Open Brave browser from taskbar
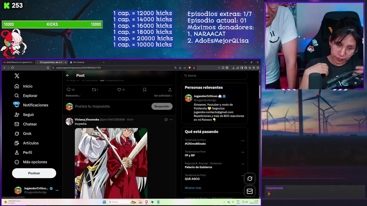This screenshot has height=206, width=367. coord(147,202)
